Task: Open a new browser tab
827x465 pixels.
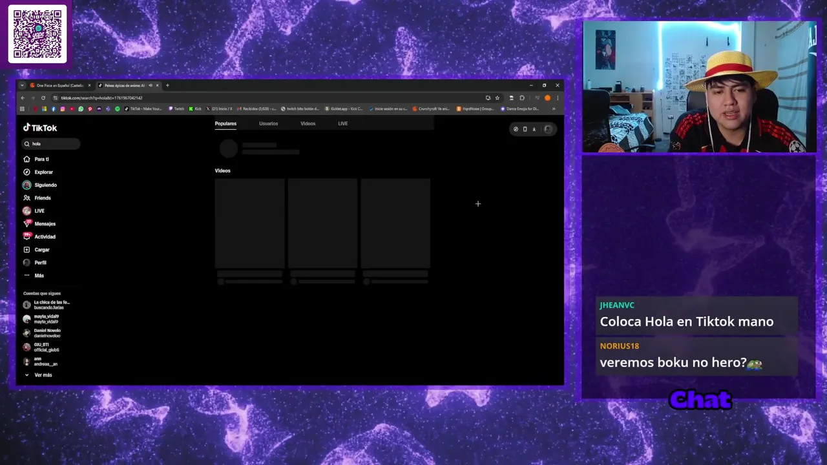Action: click(167, 85)
